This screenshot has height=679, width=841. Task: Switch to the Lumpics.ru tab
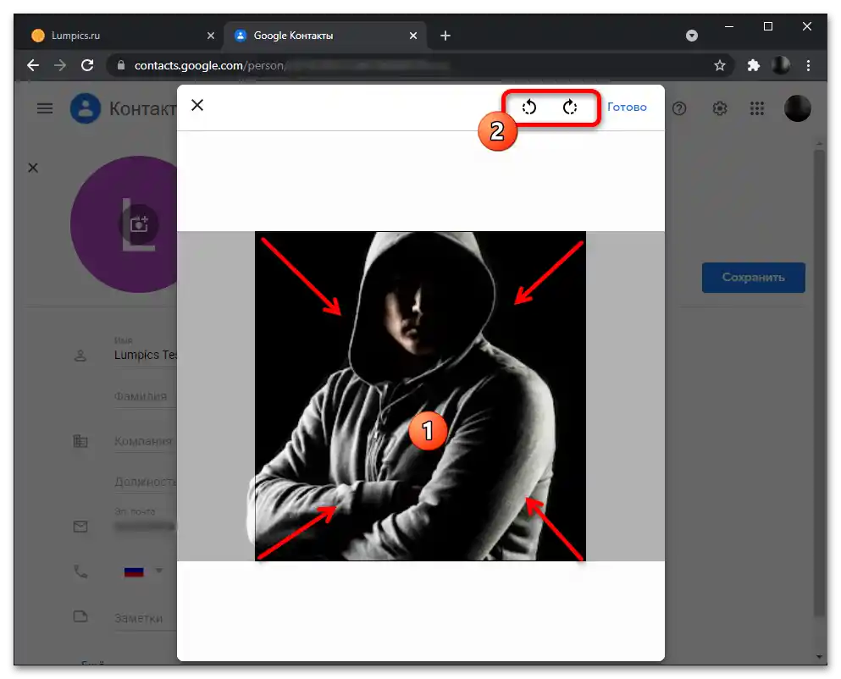pos(124,36)
